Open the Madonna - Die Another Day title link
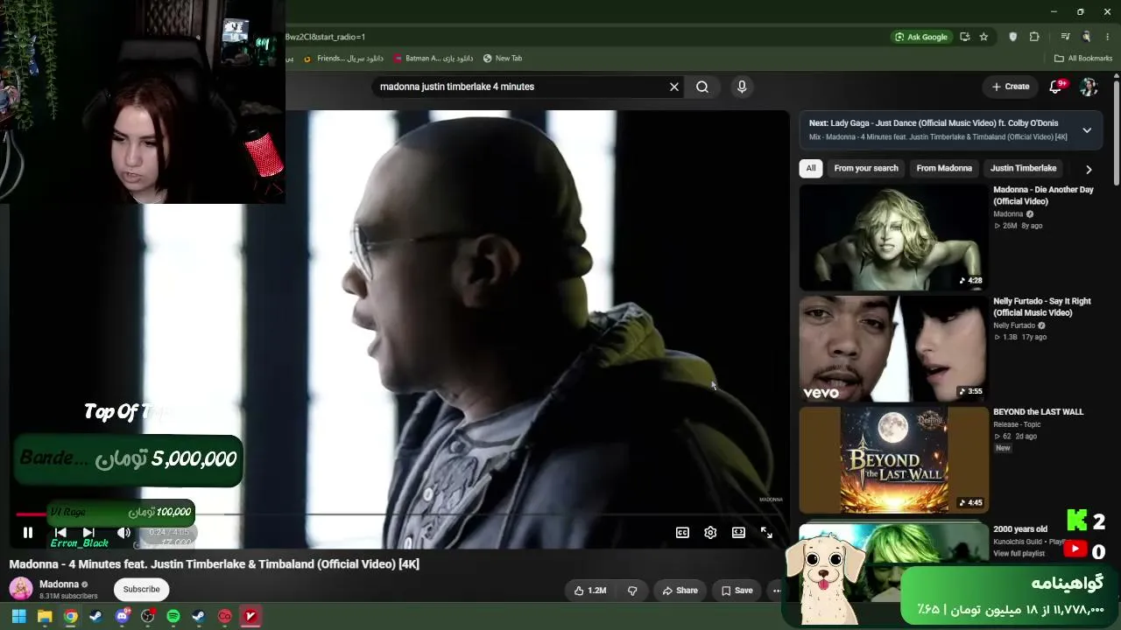Viewport: 1121px width, 630px height. (x=1043, y=195)
